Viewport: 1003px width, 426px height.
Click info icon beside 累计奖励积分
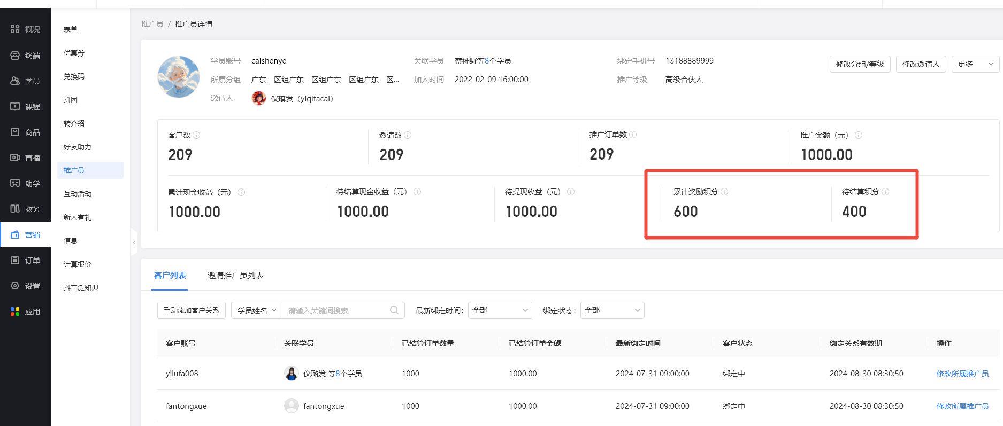coord(724,192)
